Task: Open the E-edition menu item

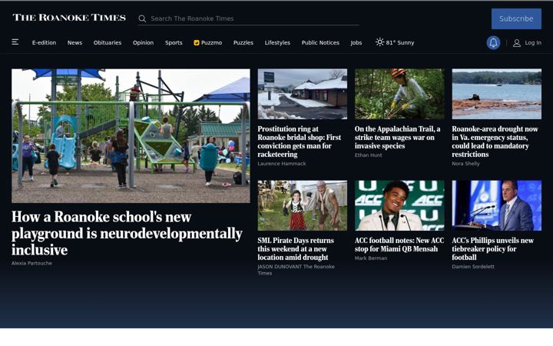Action: (x=44, y=43)
